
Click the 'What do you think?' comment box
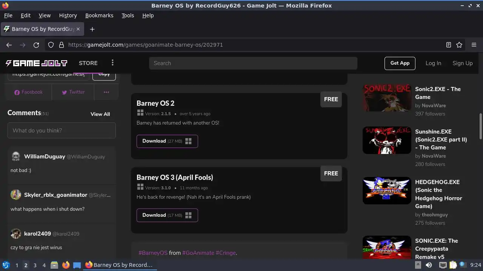(62, 131)
